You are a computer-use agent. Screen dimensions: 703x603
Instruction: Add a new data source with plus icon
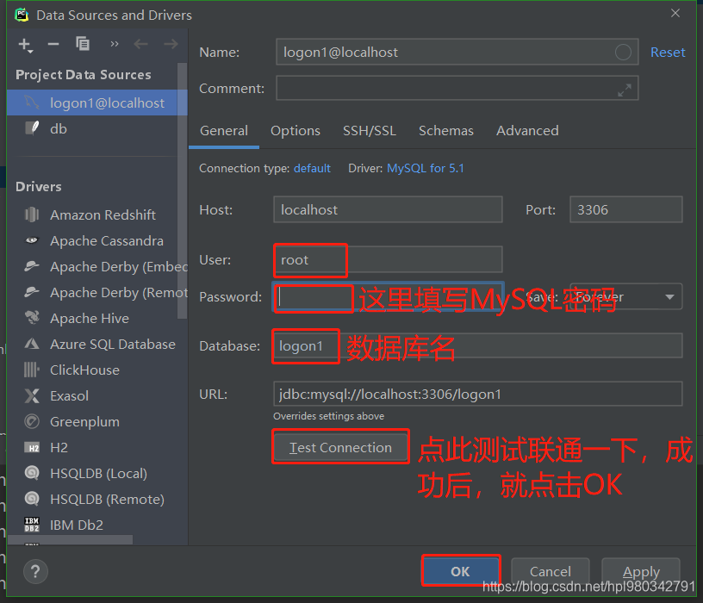click(x=25, y=45)
